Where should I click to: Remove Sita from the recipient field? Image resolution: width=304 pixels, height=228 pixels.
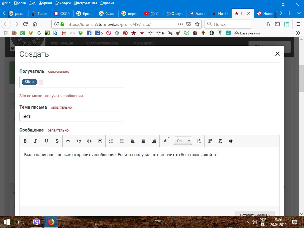coord(33,82)
